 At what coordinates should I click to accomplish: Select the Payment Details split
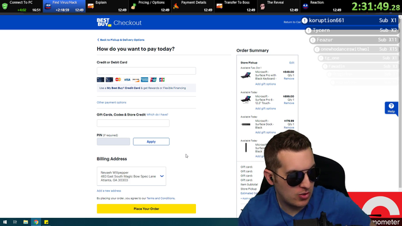tap(193, 6)
